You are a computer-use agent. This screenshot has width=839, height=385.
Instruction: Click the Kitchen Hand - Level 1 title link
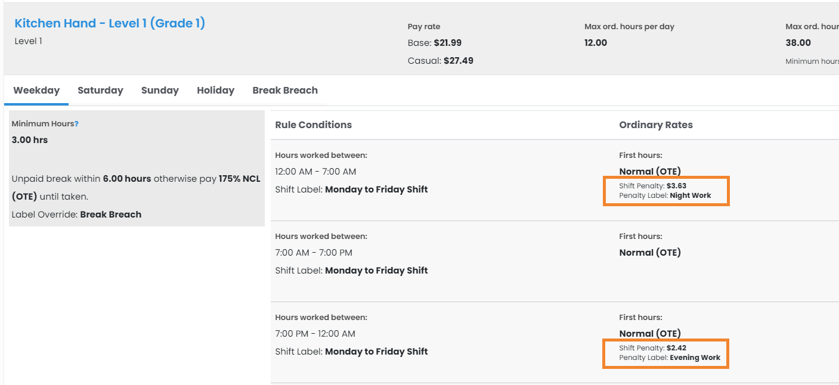click(x=110, y=23)
